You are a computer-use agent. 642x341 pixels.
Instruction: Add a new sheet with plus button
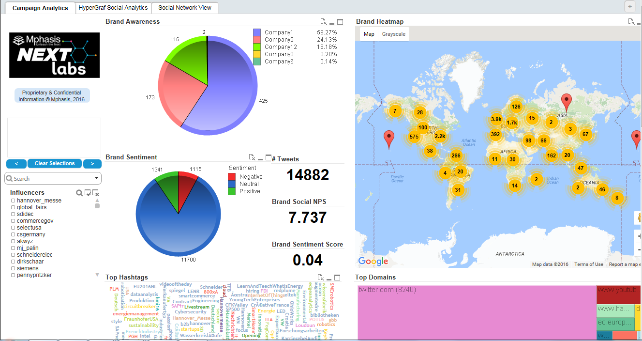[630, 6]
